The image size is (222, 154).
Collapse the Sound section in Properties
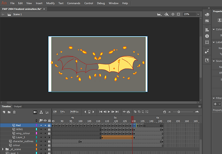click(214, 61)
